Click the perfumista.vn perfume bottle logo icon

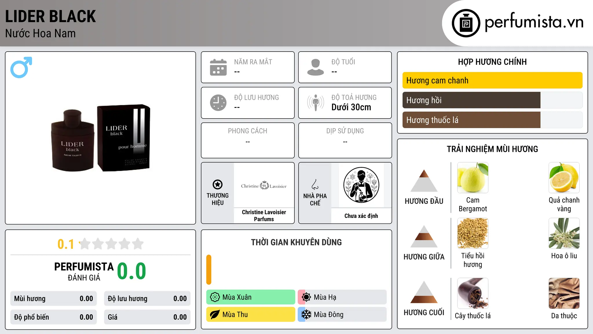click(x=466, y=23)
